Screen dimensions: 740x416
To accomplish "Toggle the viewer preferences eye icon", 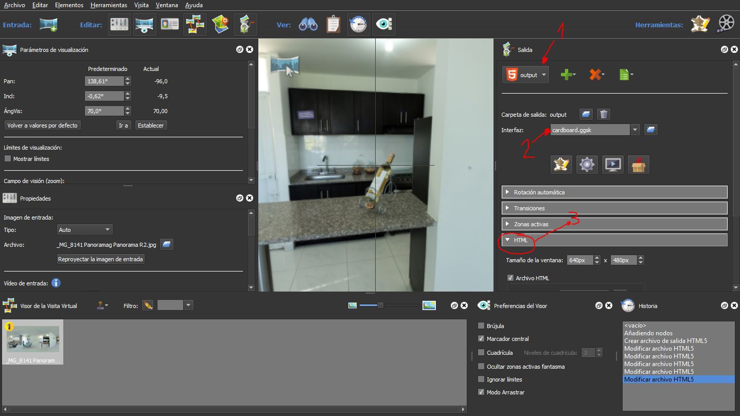I will coord(384,24).
